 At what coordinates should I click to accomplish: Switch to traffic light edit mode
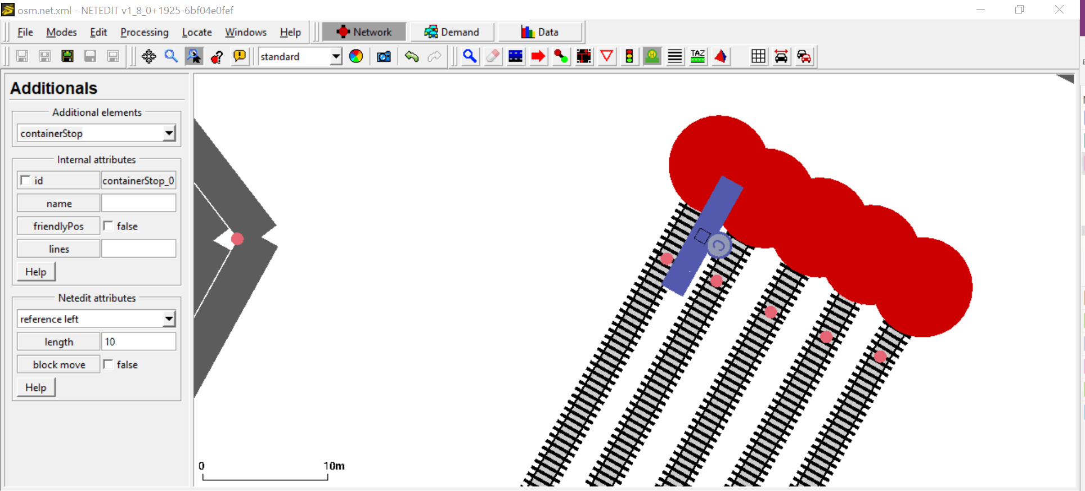(629, 56)
